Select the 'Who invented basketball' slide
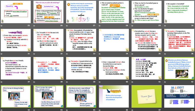195x111 pixels. (x=114, y=12)
